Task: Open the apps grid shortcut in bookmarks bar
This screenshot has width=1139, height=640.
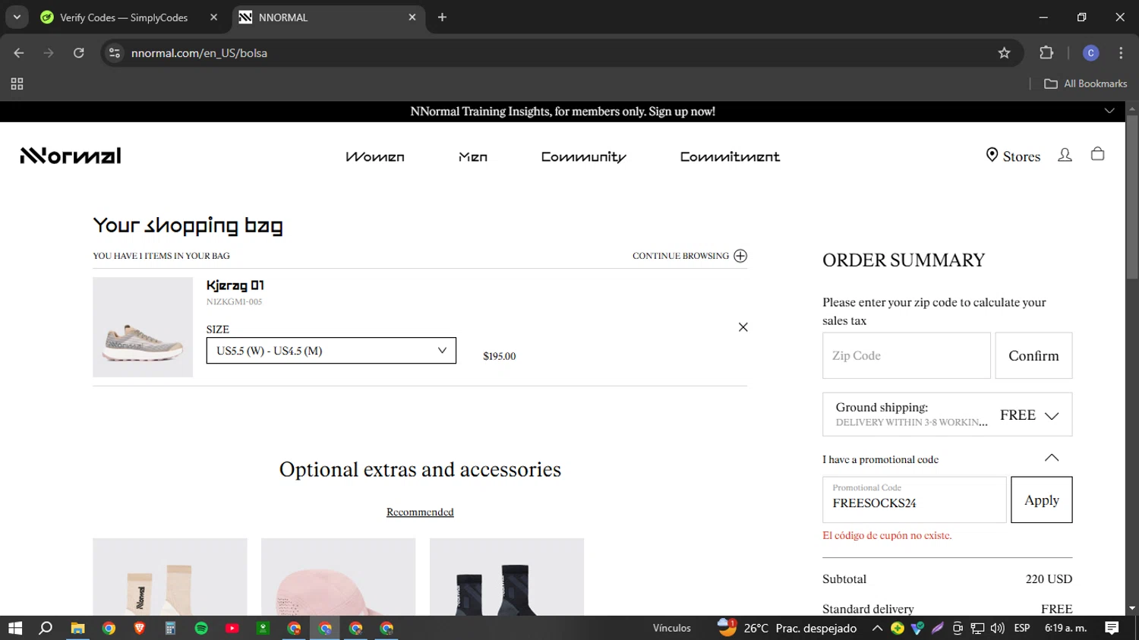Action: click(x=17, y=84)
